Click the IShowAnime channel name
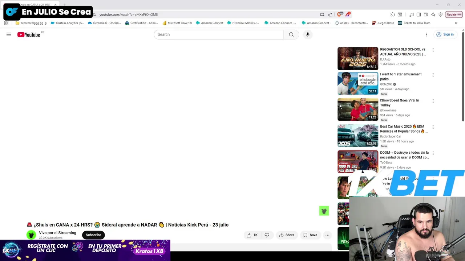The width and height of the screenshot is (465, 261). pos(388,111)
